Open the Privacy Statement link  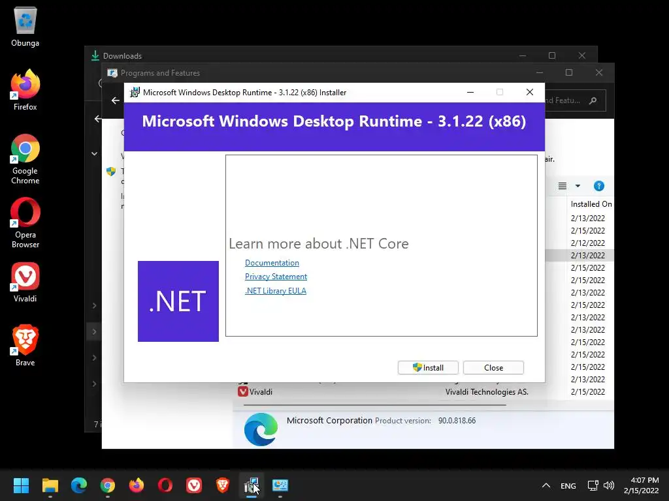pyautogui.click(x=276, y=277)
